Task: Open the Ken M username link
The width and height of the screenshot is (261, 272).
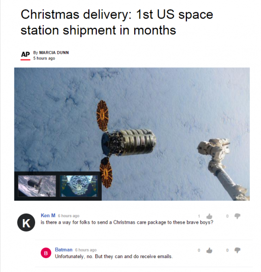Action: pos(48,215)
